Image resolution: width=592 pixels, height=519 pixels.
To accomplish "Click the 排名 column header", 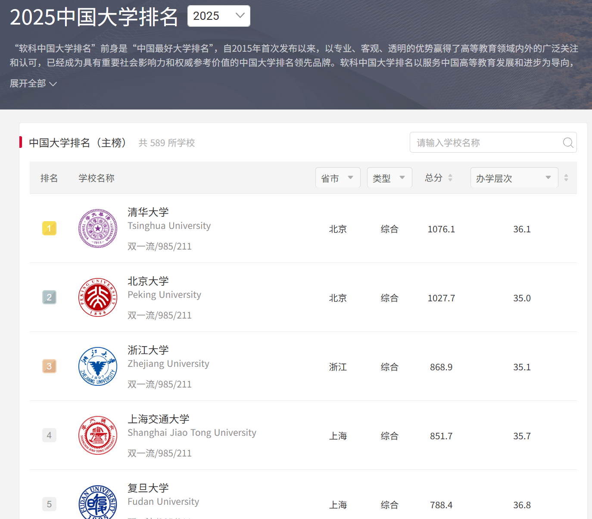I will coord(49,178).
